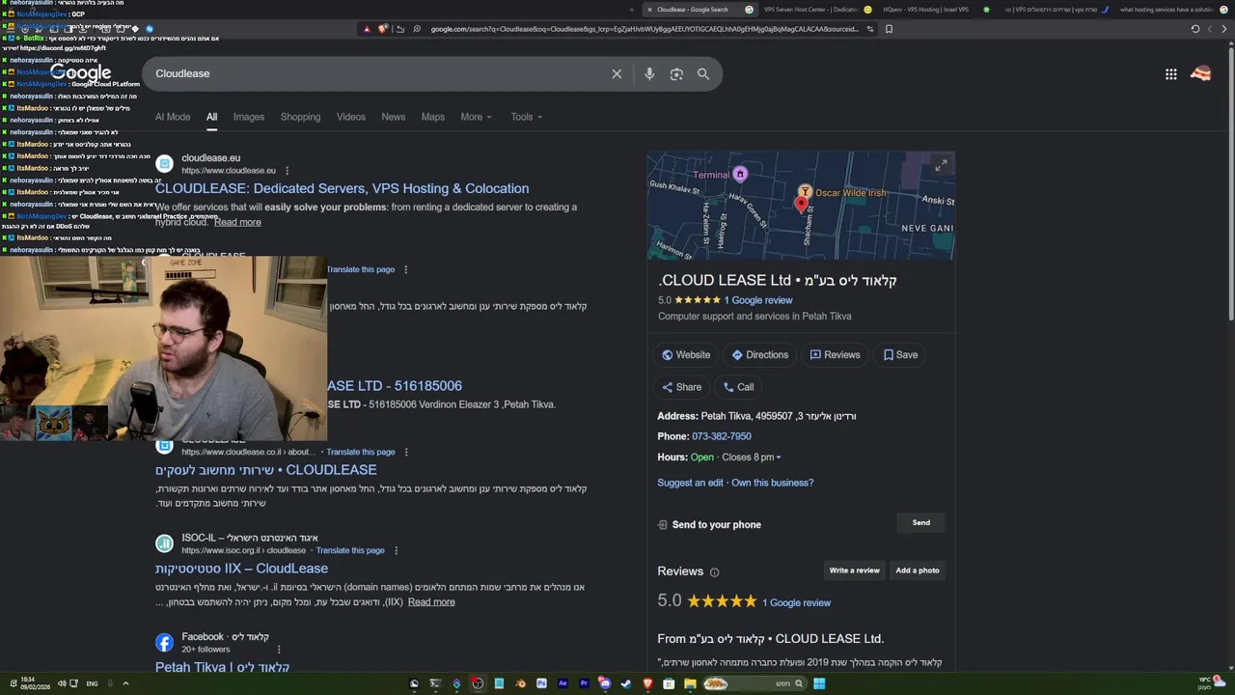The height and width of the screenshot is (695, 1235).
Task: Open the business Website button
Action: 686,354
